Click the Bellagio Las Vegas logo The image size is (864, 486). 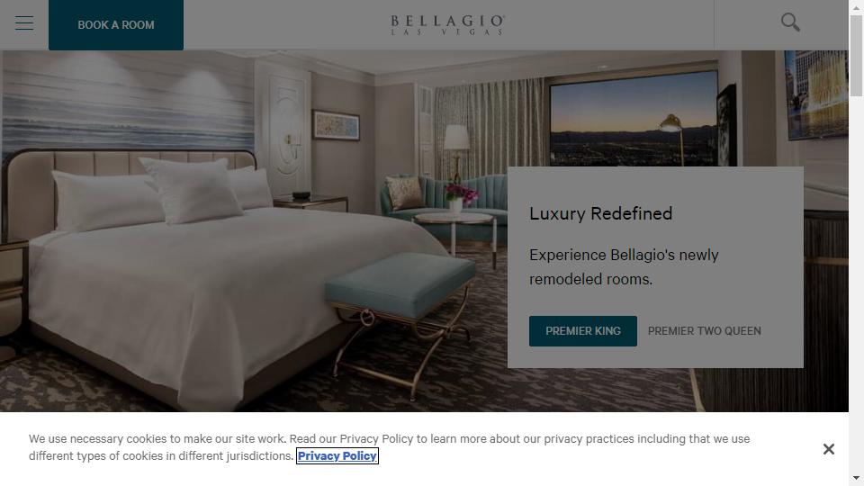447,25
